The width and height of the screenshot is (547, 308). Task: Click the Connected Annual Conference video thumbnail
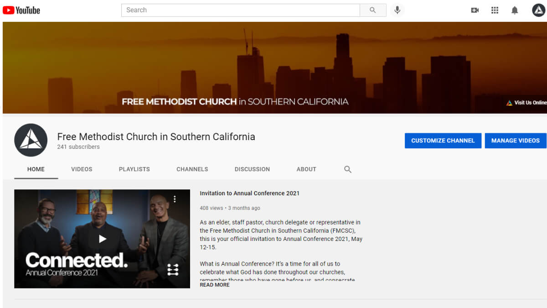click(x=102, y=239)
